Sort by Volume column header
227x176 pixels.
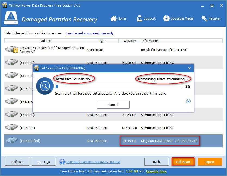coord(45,41)
